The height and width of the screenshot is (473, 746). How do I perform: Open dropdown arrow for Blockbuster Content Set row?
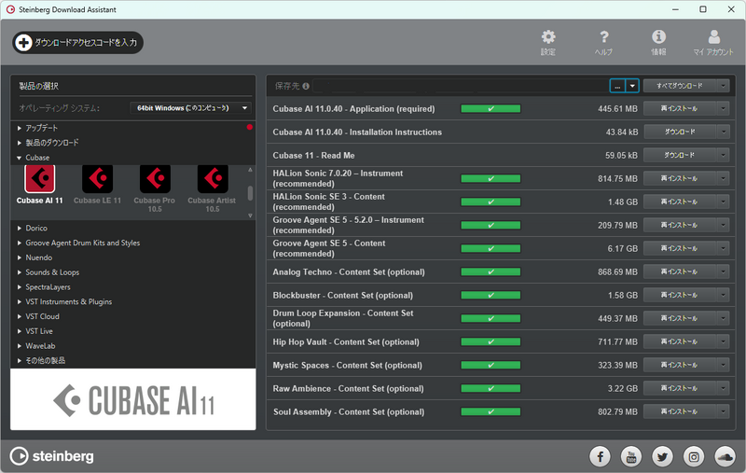click(724, 295)
